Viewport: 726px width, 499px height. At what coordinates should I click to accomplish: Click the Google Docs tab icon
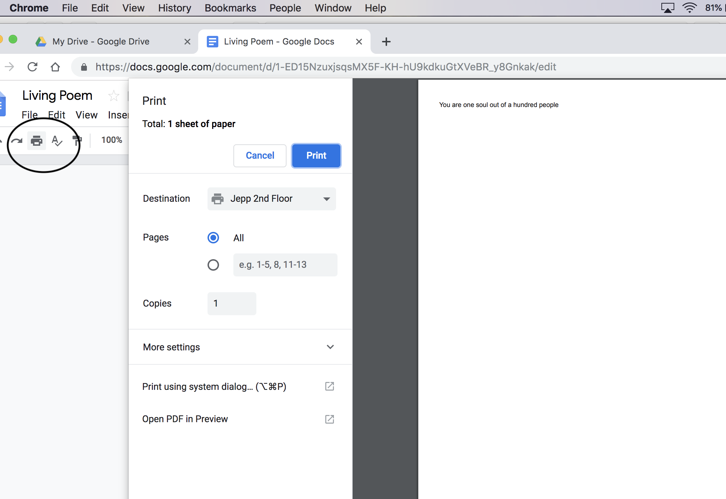[213, 41]
